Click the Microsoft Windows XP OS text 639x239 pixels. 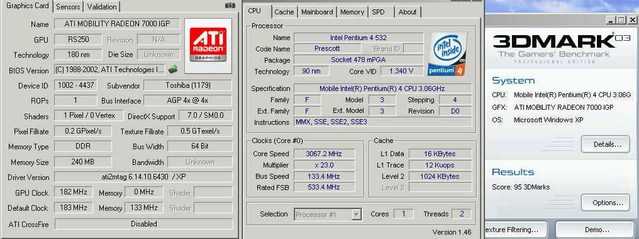coord(548,120)
